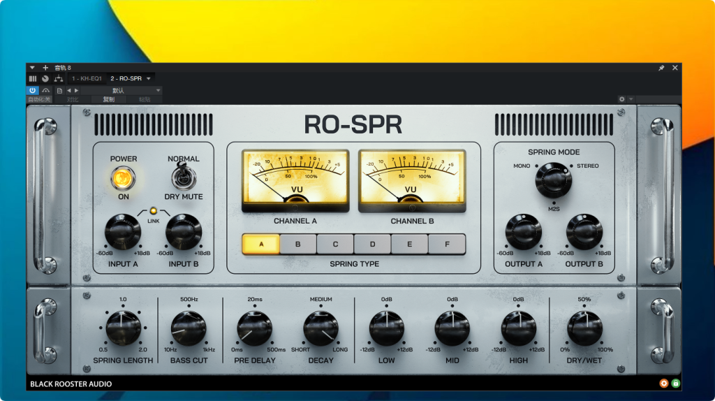Select spring type F

(447, 244)
